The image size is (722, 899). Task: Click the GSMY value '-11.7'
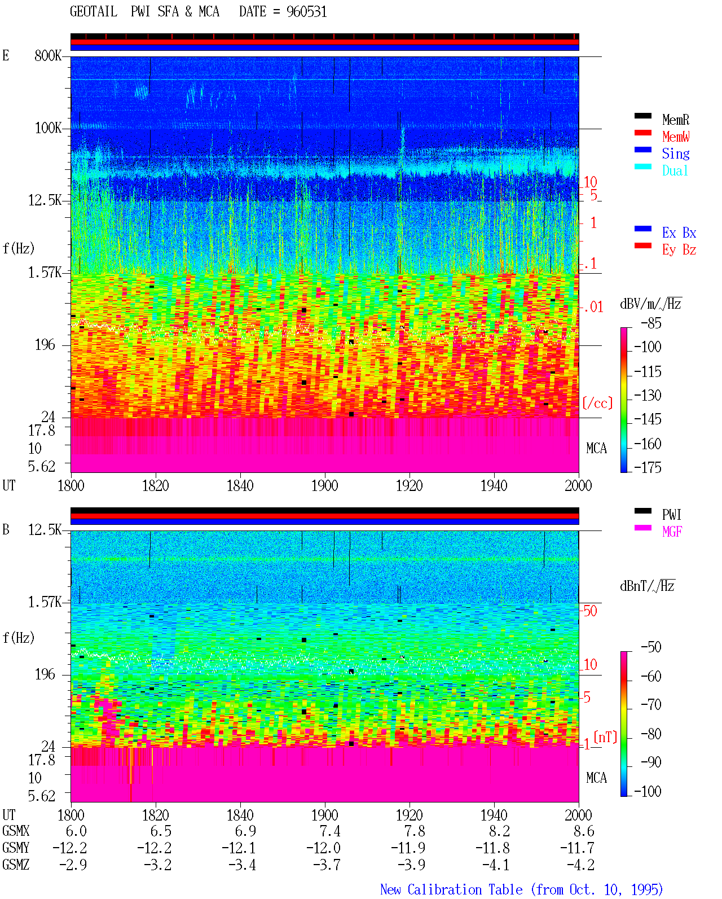click(x=578, y=848)
